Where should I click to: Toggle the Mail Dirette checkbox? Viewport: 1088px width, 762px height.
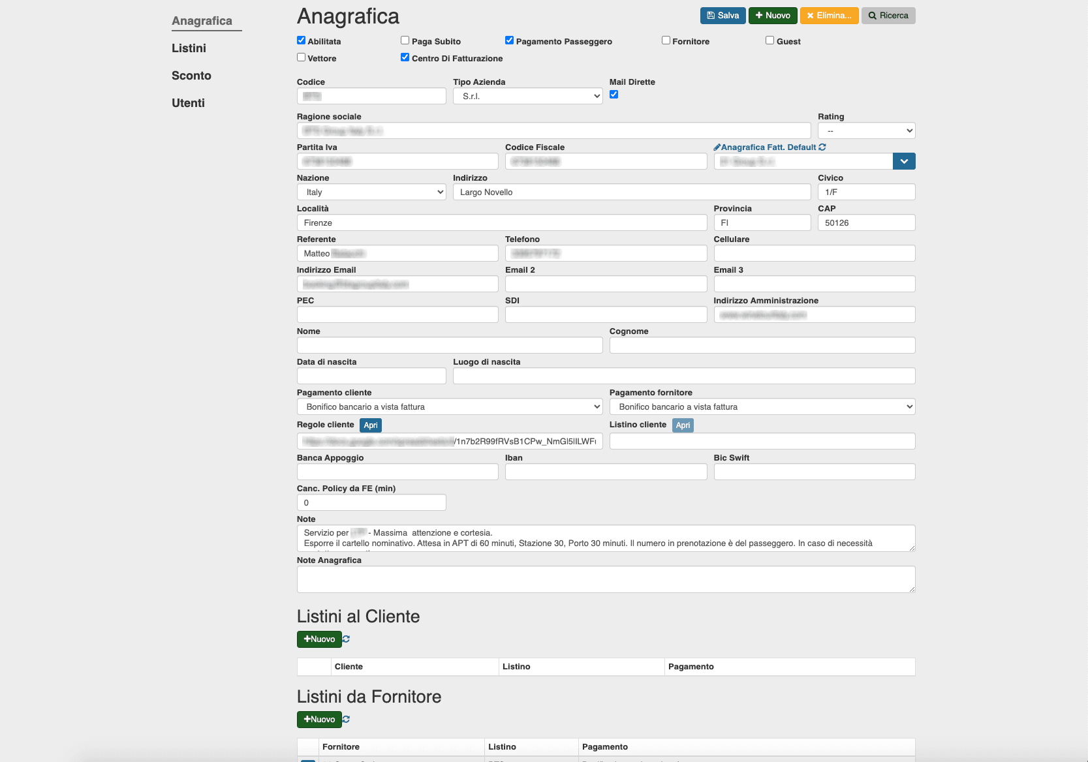click(614, 95)
